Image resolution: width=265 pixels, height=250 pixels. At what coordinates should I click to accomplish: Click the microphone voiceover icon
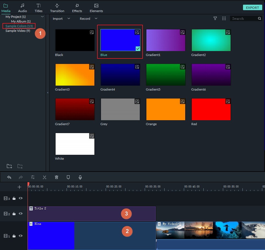(x=80, y=177)
